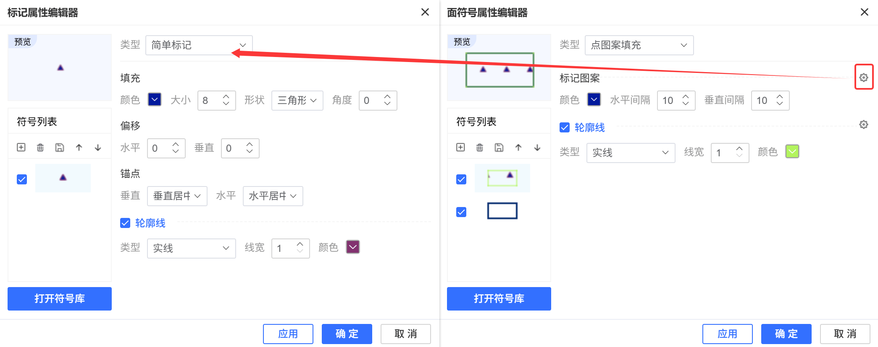Click add symbol icon in marker editor list

(x=21, y=148)
